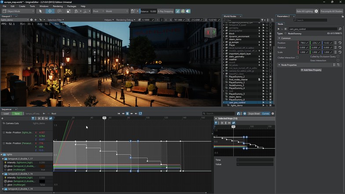The image size is (345, 194).
Task: Click glass color swatch of lamppost_0_double_1_16
Action: pos(42,181)
